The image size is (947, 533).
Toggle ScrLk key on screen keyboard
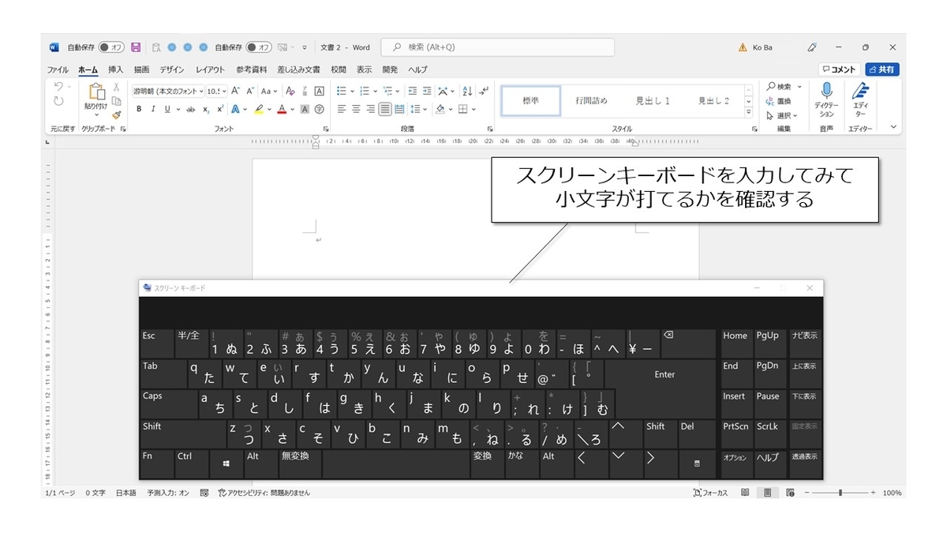[769, 434]
